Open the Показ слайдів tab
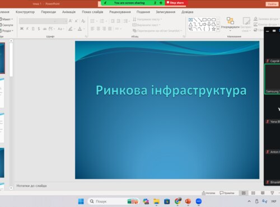This screenshot has height=207, width=280. coord(92,12)
